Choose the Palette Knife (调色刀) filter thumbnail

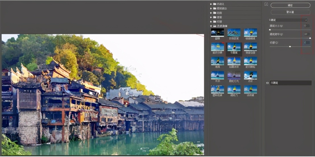[234, 89]
